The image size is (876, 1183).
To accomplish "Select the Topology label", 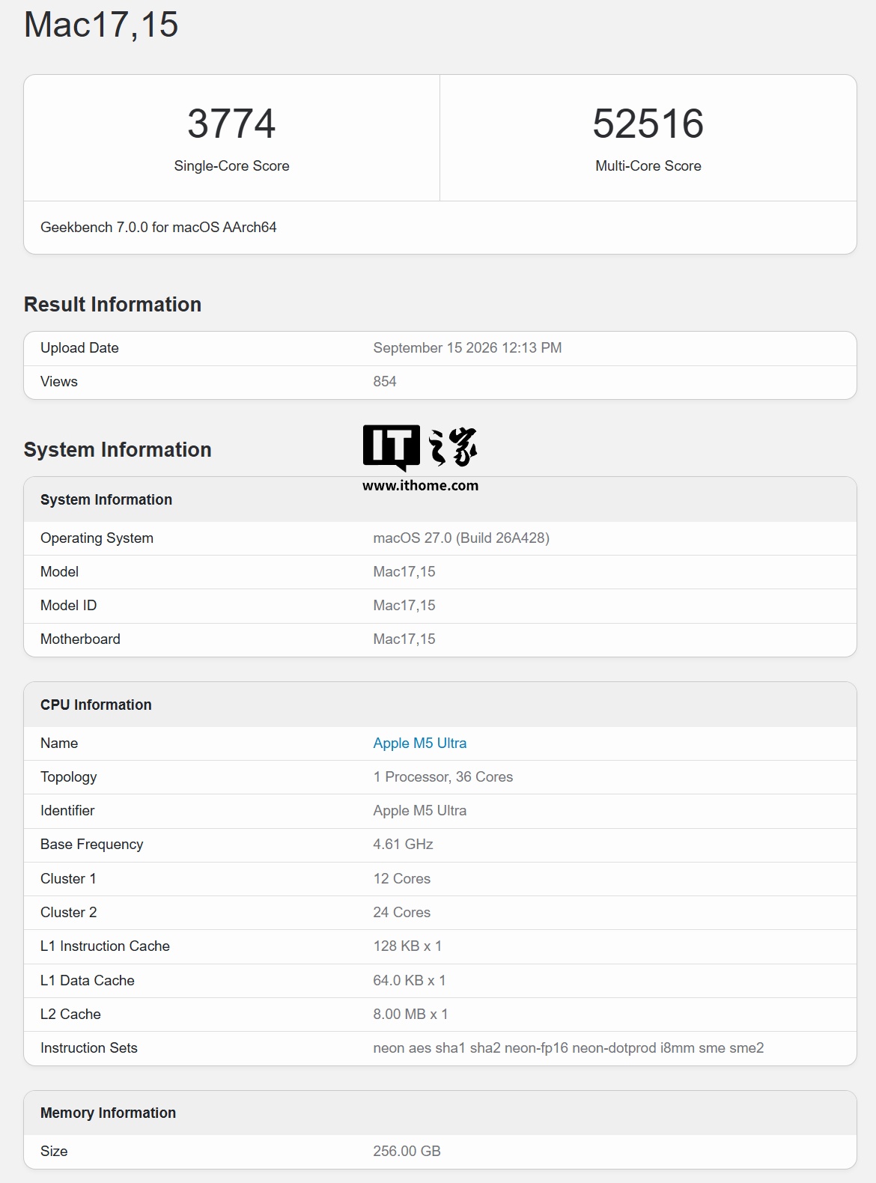I will click(x=68, y=776).
